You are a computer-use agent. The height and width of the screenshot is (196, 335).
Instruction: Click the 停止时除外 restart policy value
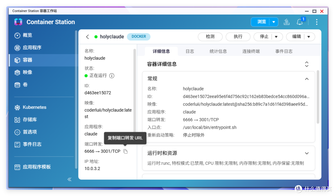tap(194, 135)
